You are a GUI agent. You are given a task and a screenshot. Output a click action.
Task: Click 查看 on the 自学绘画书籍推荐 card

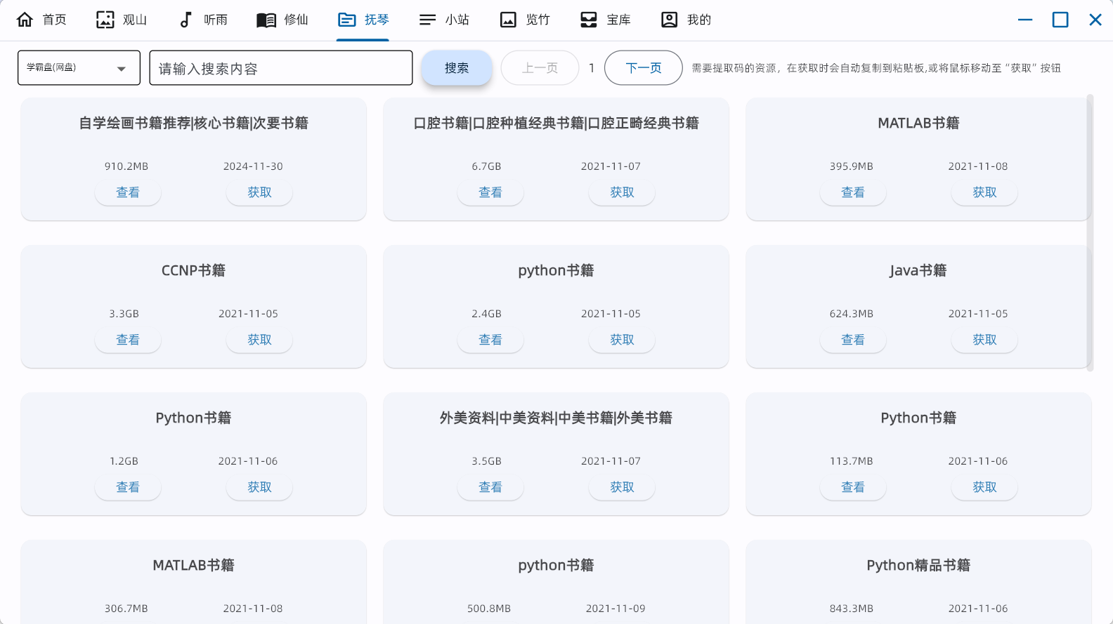click(128, 192)
